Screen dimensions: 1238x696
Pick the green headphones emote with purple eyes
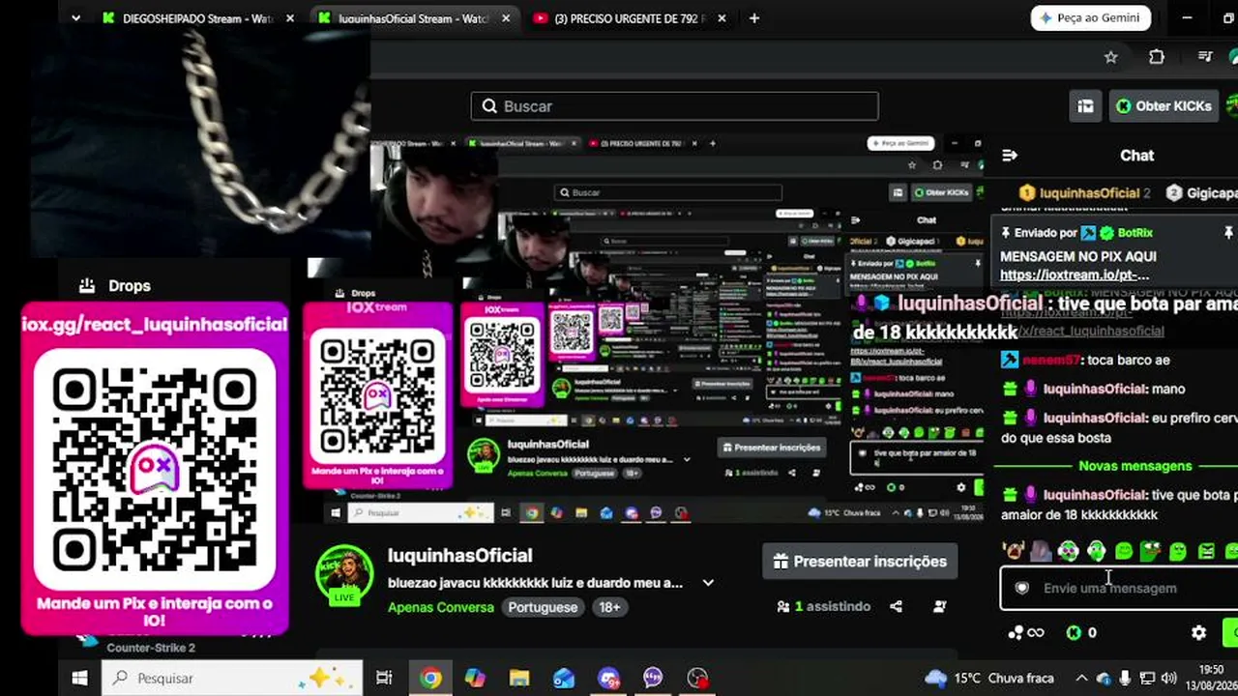[1068, 551]
